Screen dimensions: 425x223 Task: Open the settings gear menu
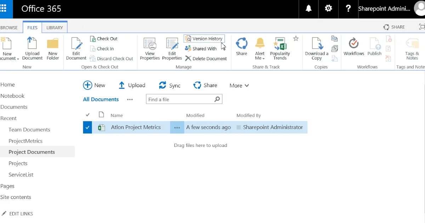pyautogui.click(x=328, y=8)
